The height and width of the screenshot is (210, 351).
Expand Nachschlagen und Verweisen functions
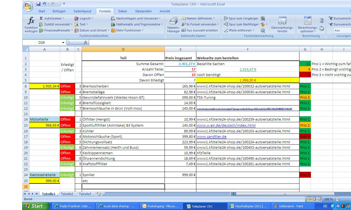136,18
